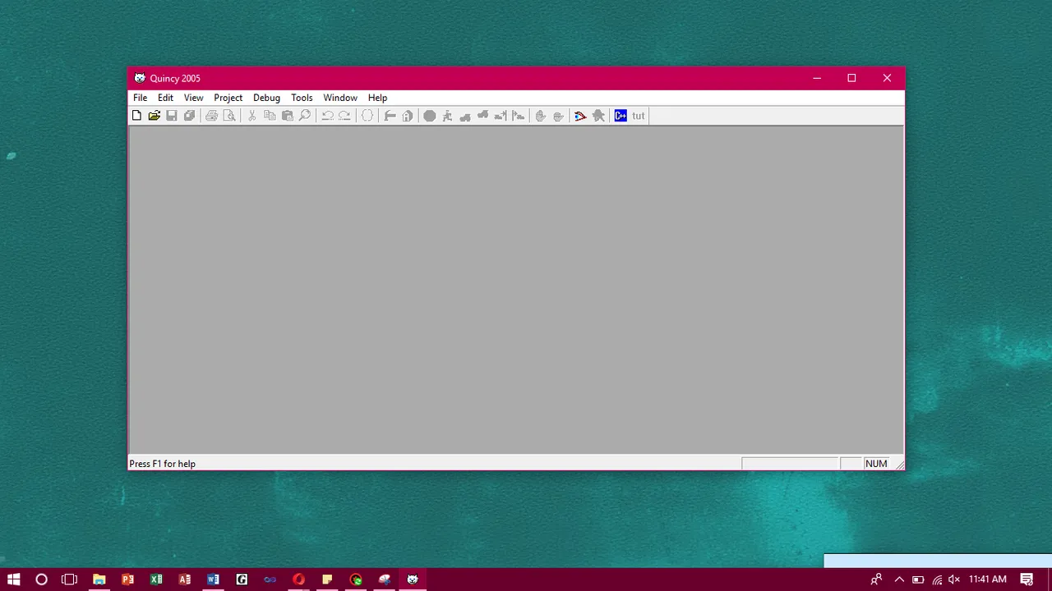Click the step icon with arrow beside flag

tap(501, 116)
